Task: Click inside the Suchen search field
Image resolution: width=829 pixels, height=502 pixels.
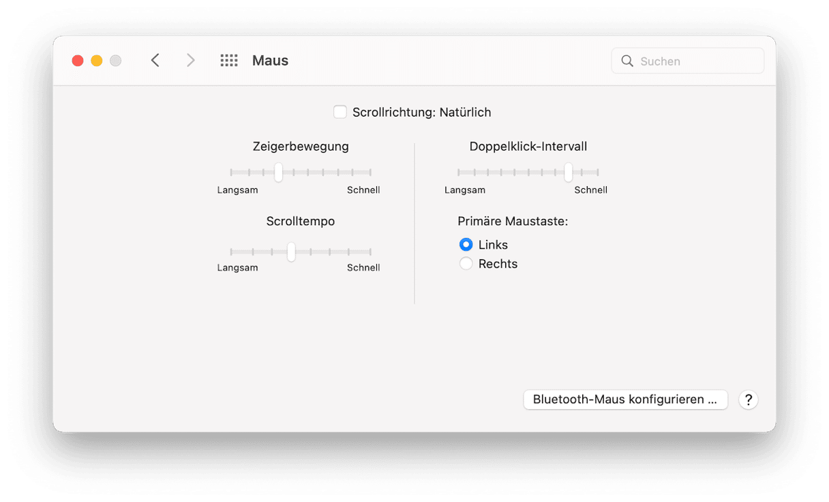Action: point(695,61)
